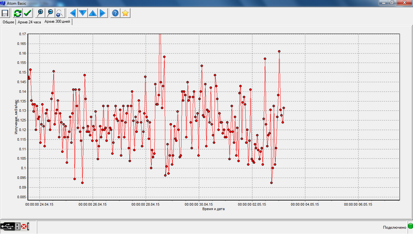Viewport: 413px width, 234px height.
Task: Click the save floppy disk icon
Action: point(5,13)
